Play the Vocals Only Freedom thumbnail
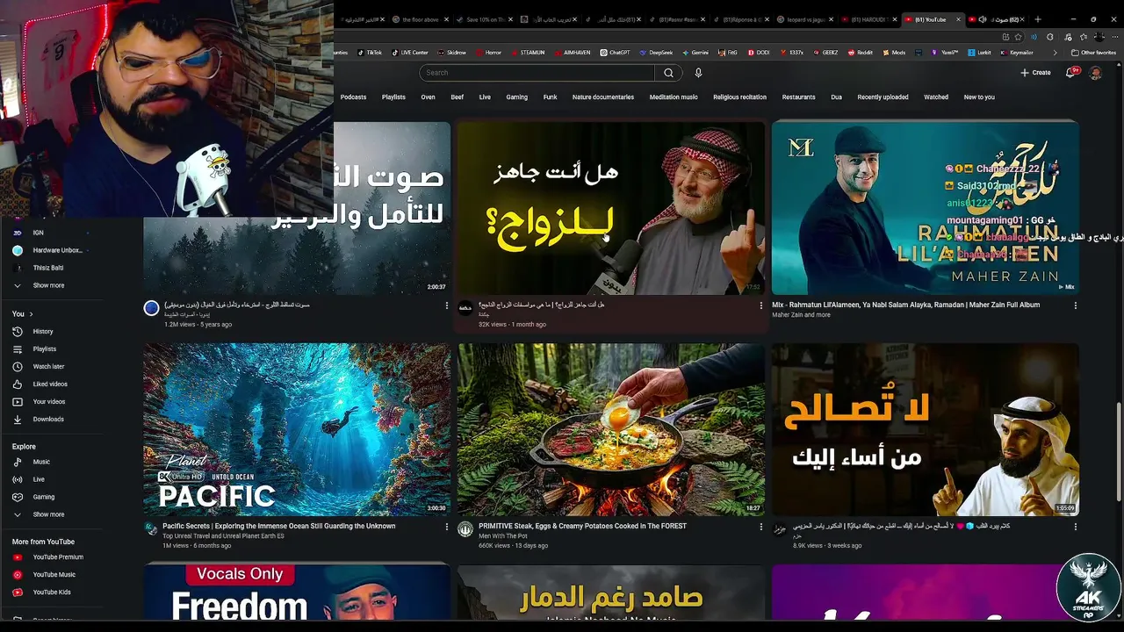This screenshot has height=632, width=1124. [x=297, y=592]
